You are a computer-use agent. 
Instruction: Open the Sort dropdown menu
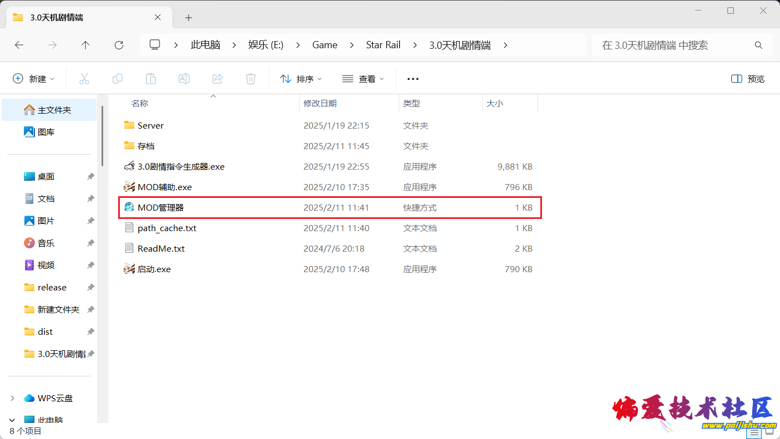[x=301, y=79]
